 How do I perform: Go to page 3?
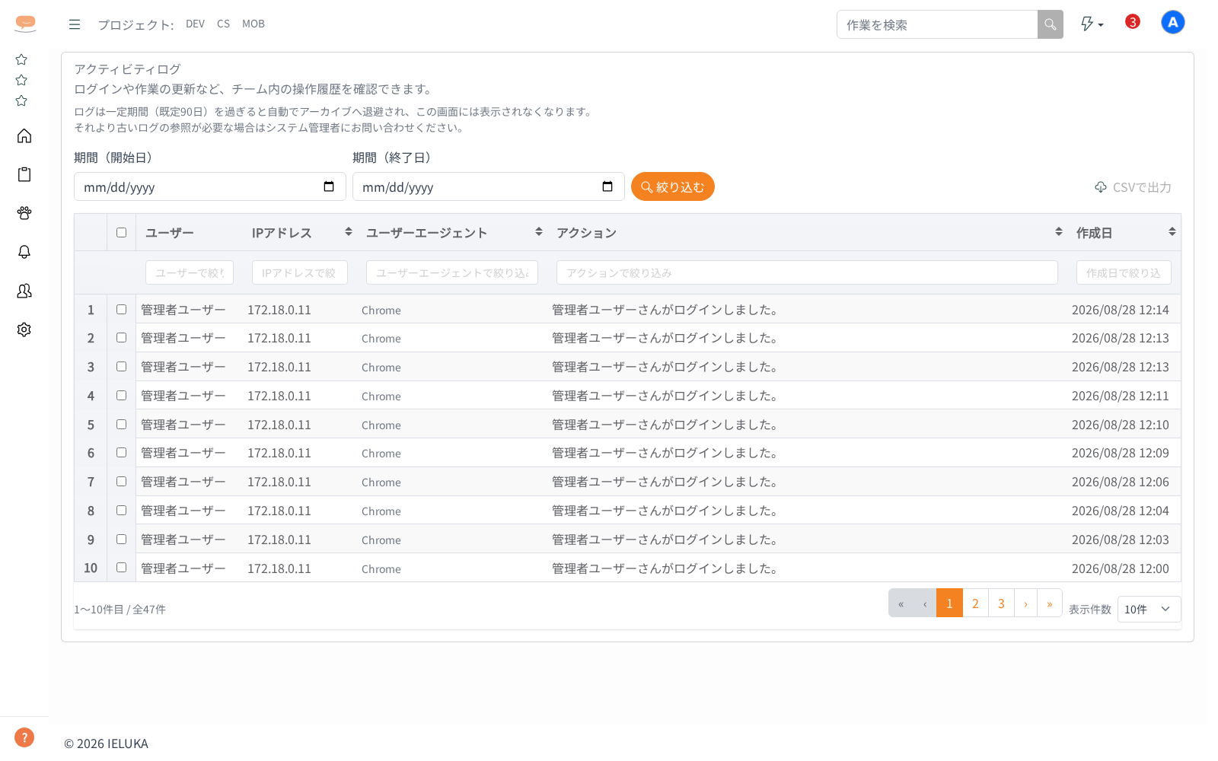coord(1001,603)
